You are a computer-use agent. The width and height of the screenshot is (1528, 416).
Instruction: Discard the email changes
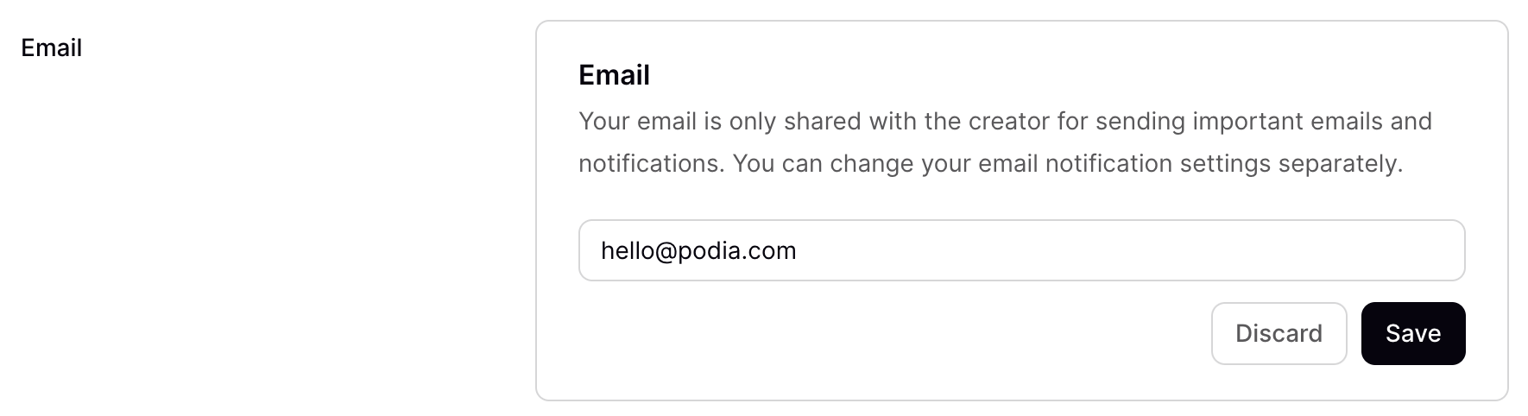pyautogui.click(x=1278, y=333)
